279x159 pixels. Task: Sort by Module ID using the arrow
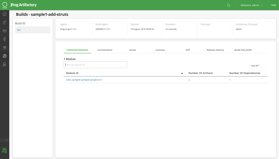[182, 73]
